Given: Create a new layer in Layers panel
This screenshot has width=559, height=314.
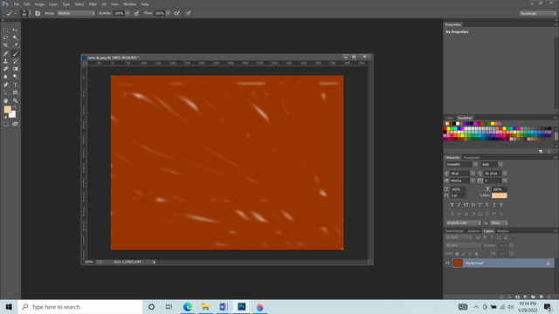Looking at the screenshot, I should (541, 297).
